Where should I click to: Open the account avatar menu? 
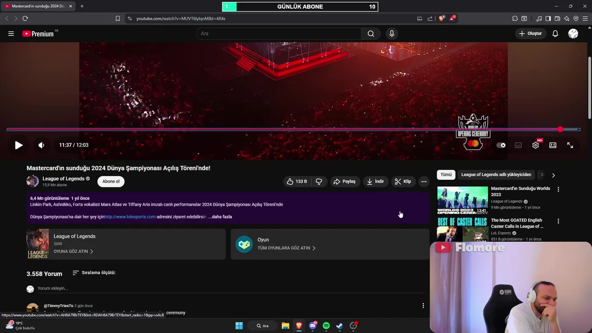coord(573,33)
